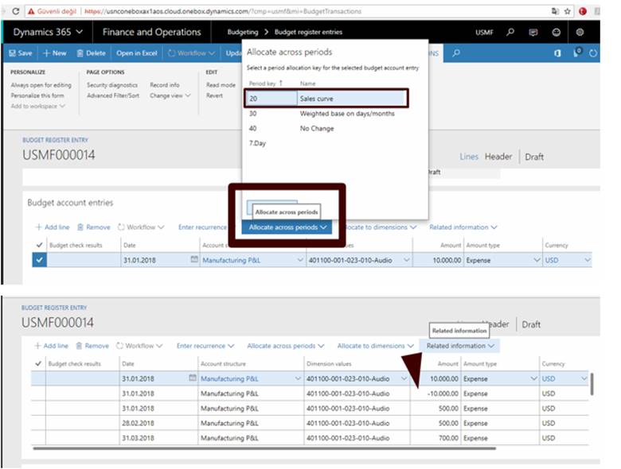The image size is (621, 469).
Task: Click the browser reload button
Action: click(x=16, y=12)
